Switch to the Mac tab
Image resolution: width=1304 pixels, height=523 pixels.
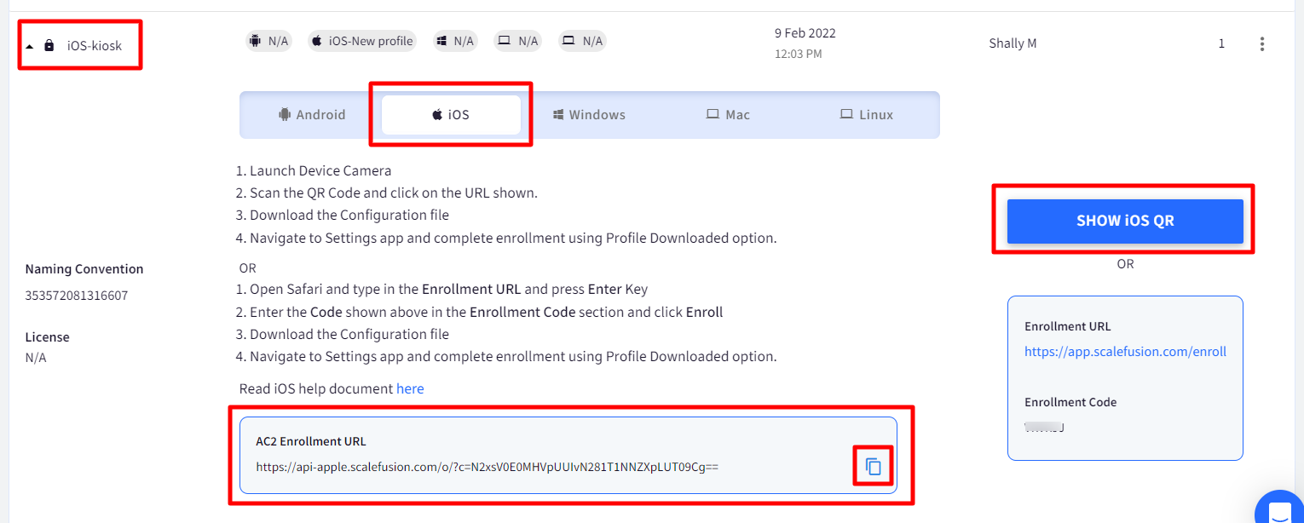[728, 115]
